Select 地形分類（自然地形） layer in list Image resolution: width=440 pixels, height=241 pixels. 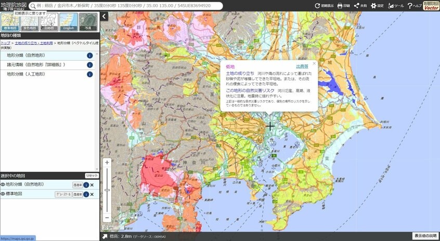pyautogui.click(x=47, y=56)
